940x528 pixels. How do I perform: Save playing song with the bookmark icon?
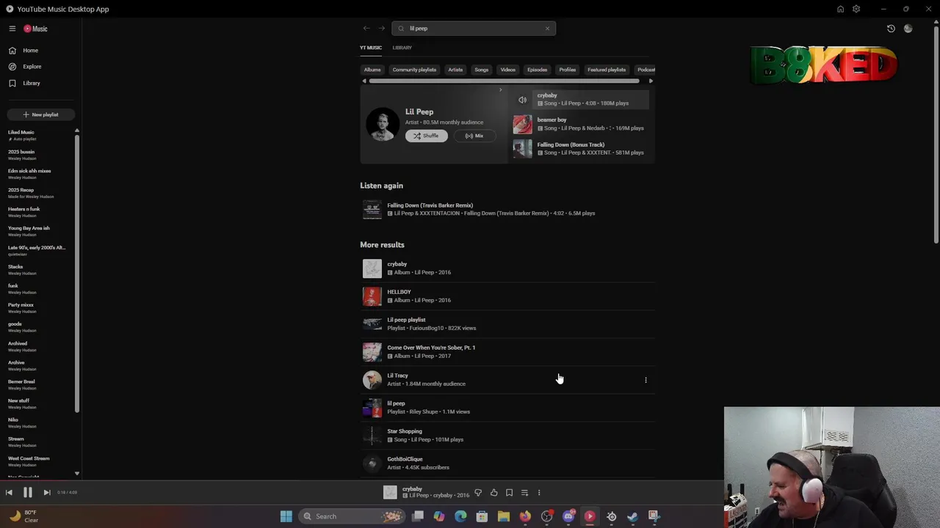509,493
